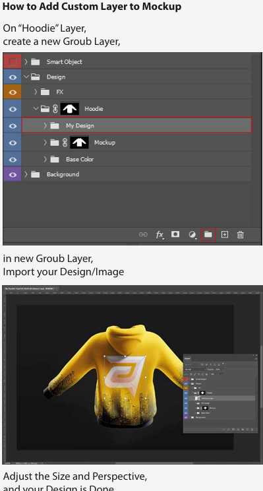Add a layer mask
The height and width of the screenshot is (491, 263).
(175, 234)
